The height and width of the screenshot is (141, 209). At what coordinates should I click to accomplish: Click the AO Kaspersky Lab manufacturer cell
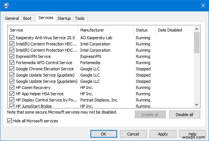pyautogui.click(x=96, y=38)
